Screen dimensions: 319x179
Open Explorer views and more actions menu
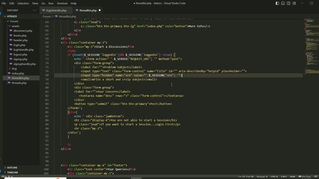pos(34,10)
